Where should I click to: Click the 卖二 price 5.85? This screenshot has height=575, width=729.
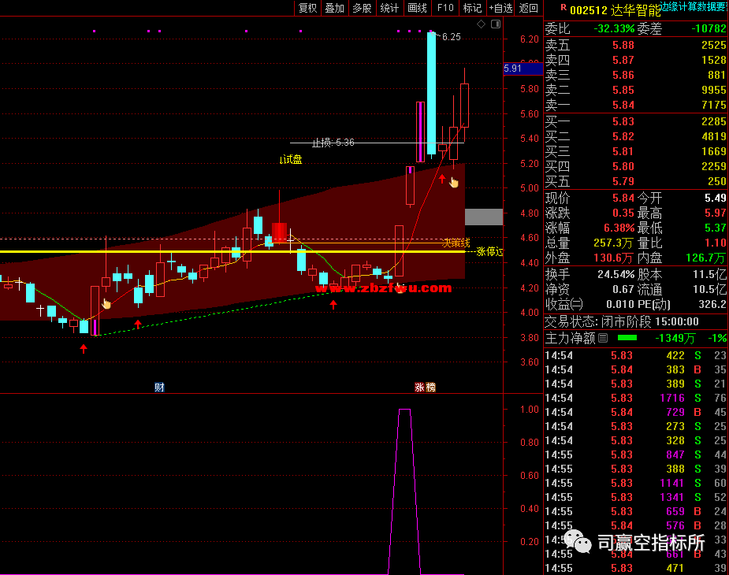(623, 90)
